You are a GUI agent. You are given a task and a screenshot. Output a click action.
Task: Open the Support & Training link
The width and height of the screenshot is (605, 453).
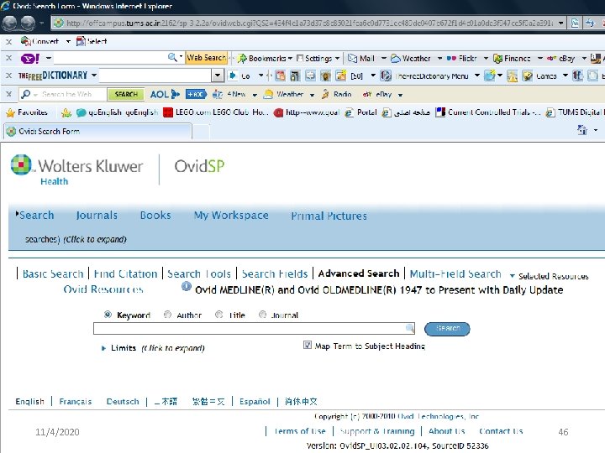(377, 431)
